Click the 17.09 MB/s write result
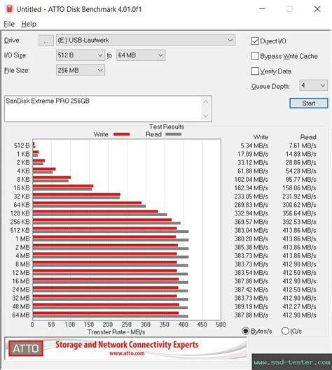Screen dimensions: 332x370 [x=253, y=154]
